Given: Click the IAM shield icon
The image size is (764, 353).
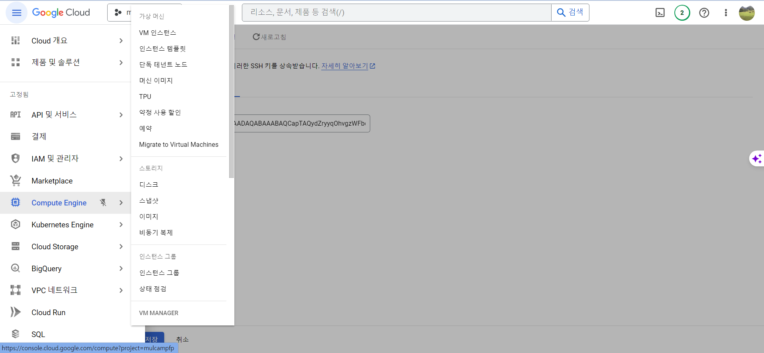Looking at the screenshot, I should click(x=16, y=158).
